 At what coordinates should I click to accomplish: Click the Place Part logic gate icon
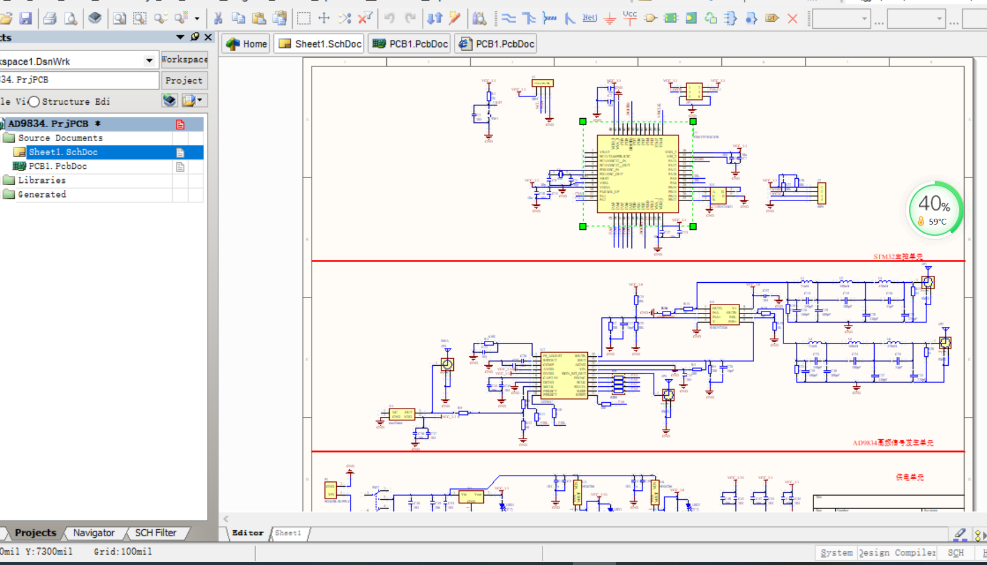(x=650, y=18)
